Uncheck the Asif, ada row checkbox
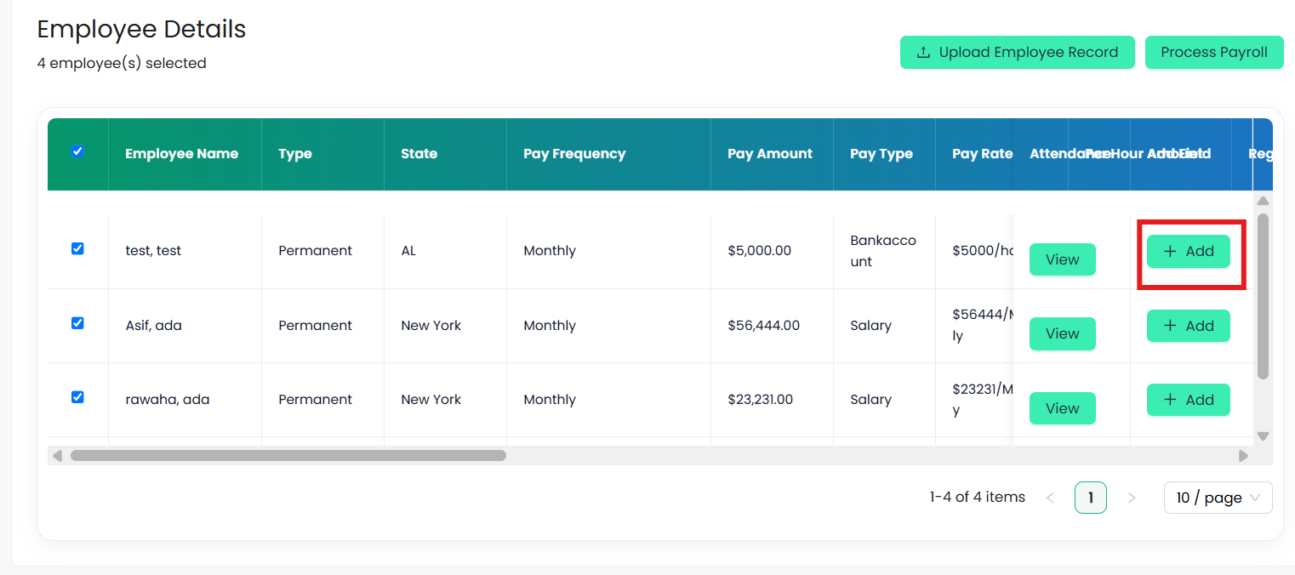 (x=77, y=323)
